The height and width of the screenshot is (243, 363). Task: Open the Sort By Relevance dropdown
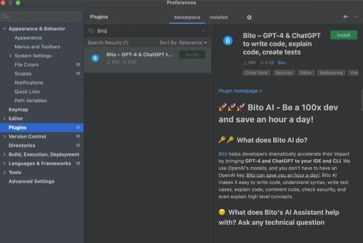(183, 42)
